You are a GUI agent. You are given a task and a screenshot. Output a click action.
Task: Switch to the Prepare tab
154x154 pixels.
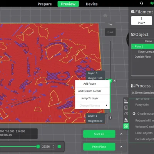45,4
